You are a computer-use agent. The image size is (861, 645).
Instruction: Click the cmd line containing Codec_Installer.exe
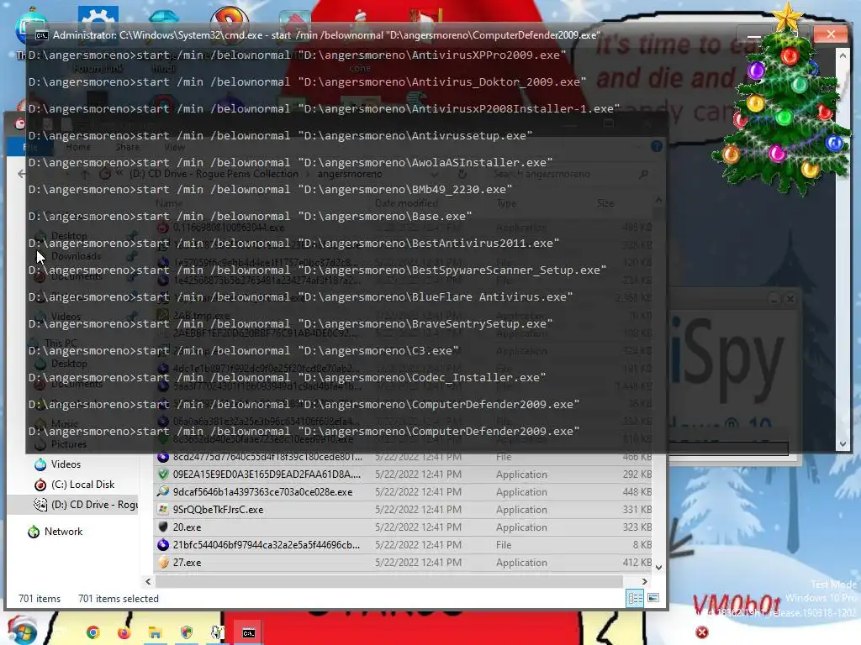pos(288,377)
